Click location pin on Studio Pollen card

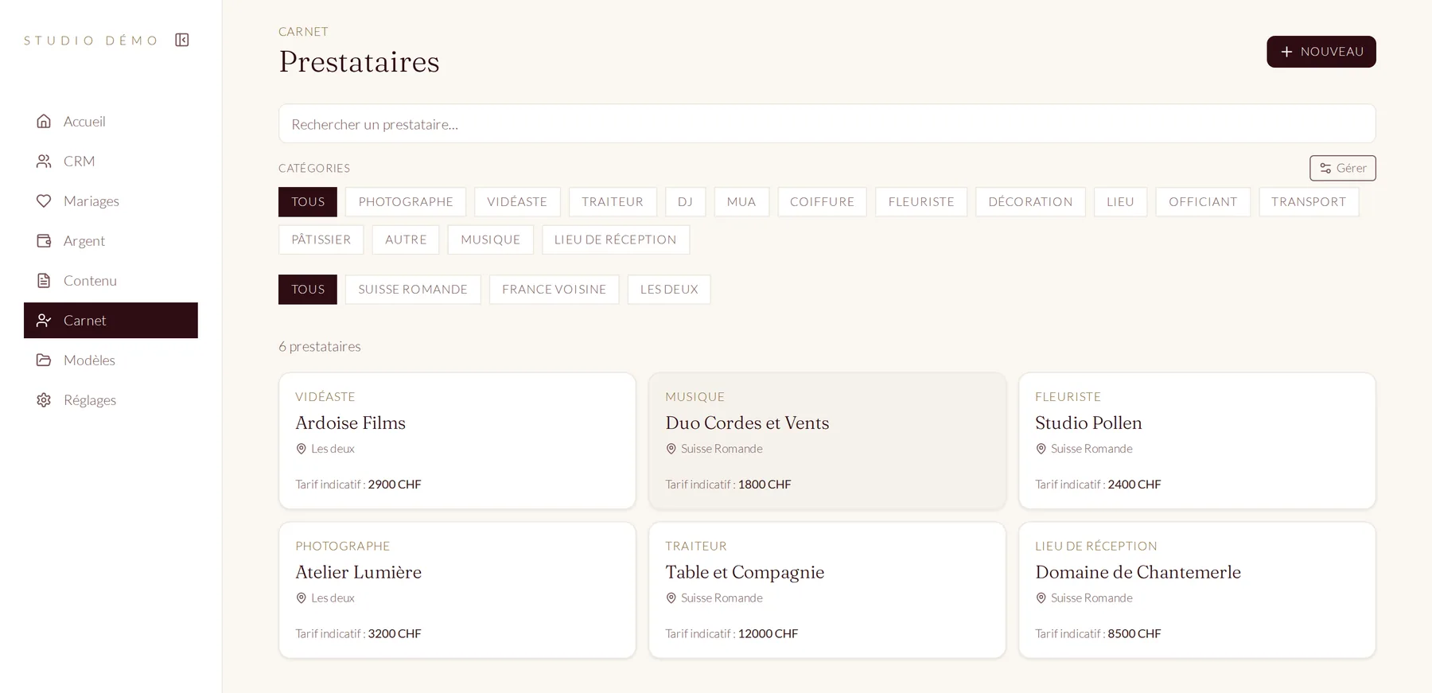point(1041,449)
